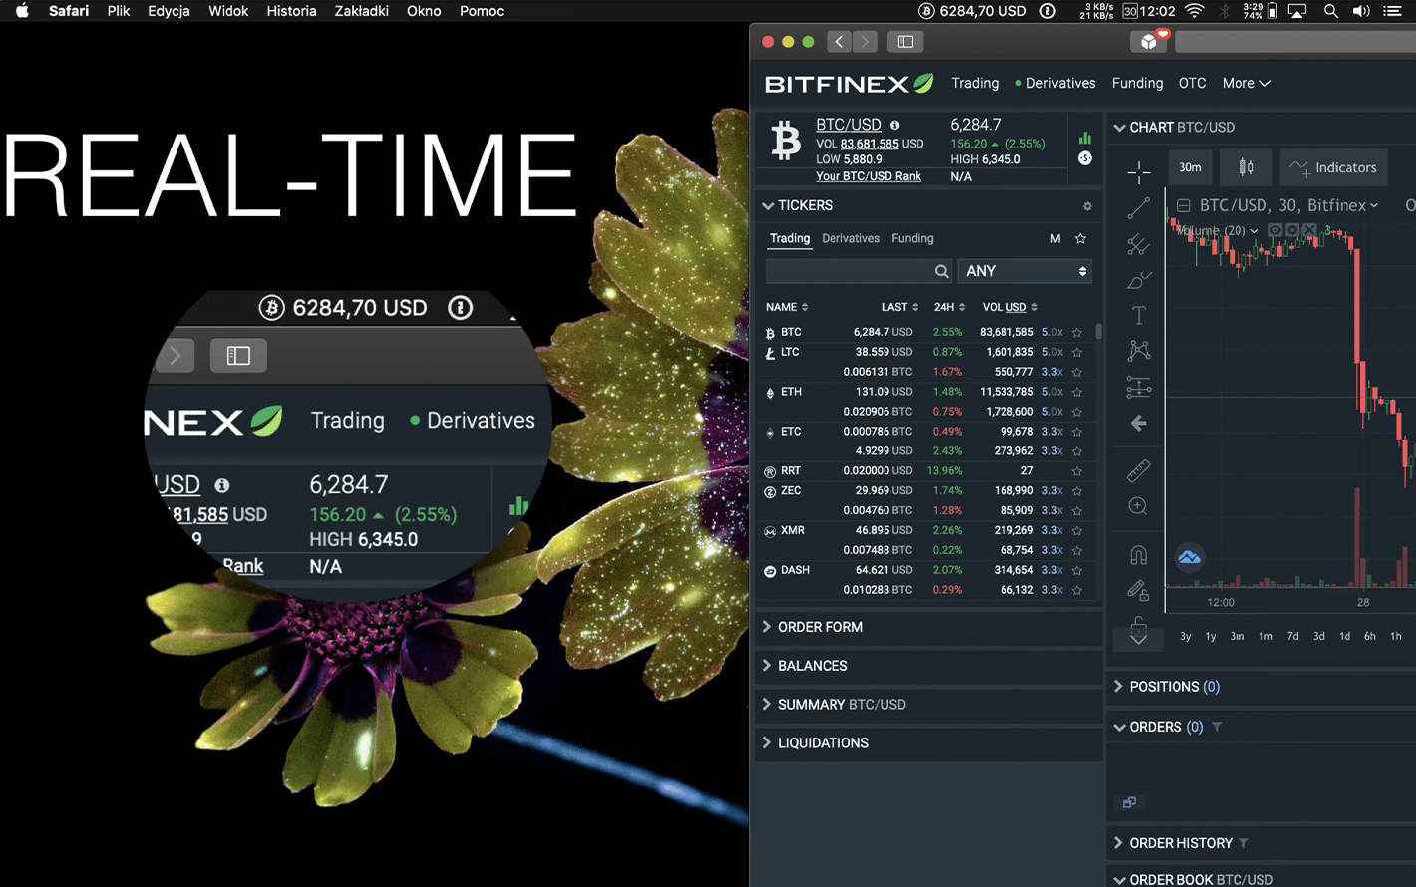Toggle favorites star filter in tickers header
The height and width of the screenshot is (887, 1416).
(1080, 239)
